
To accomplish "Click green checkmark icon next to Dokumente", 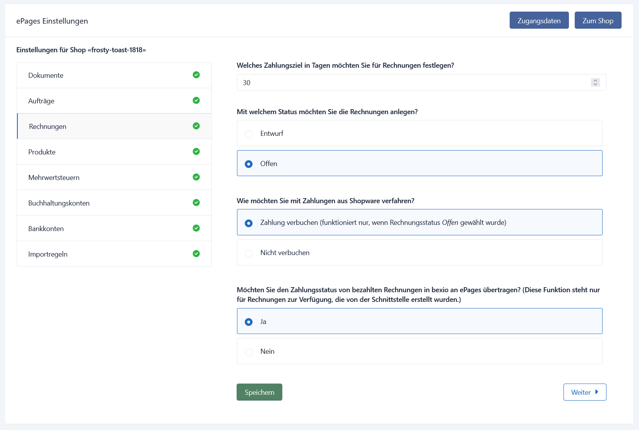I will [196, 75].
